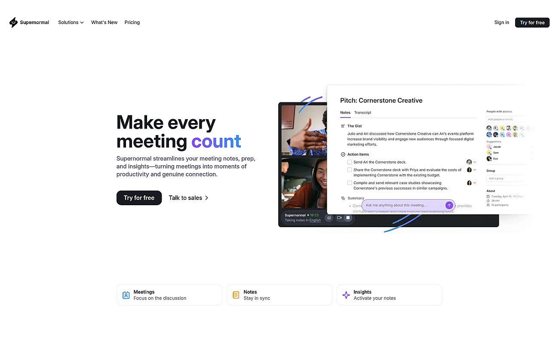Click the stop recording square button
Viewport: 559px width, 339px height.
coord(348,218)
